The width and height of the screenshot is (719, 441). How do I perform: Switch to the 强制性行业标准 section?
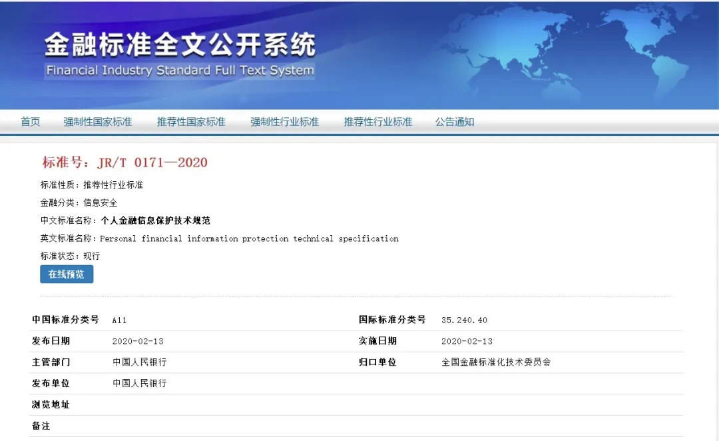pos(284,122)
